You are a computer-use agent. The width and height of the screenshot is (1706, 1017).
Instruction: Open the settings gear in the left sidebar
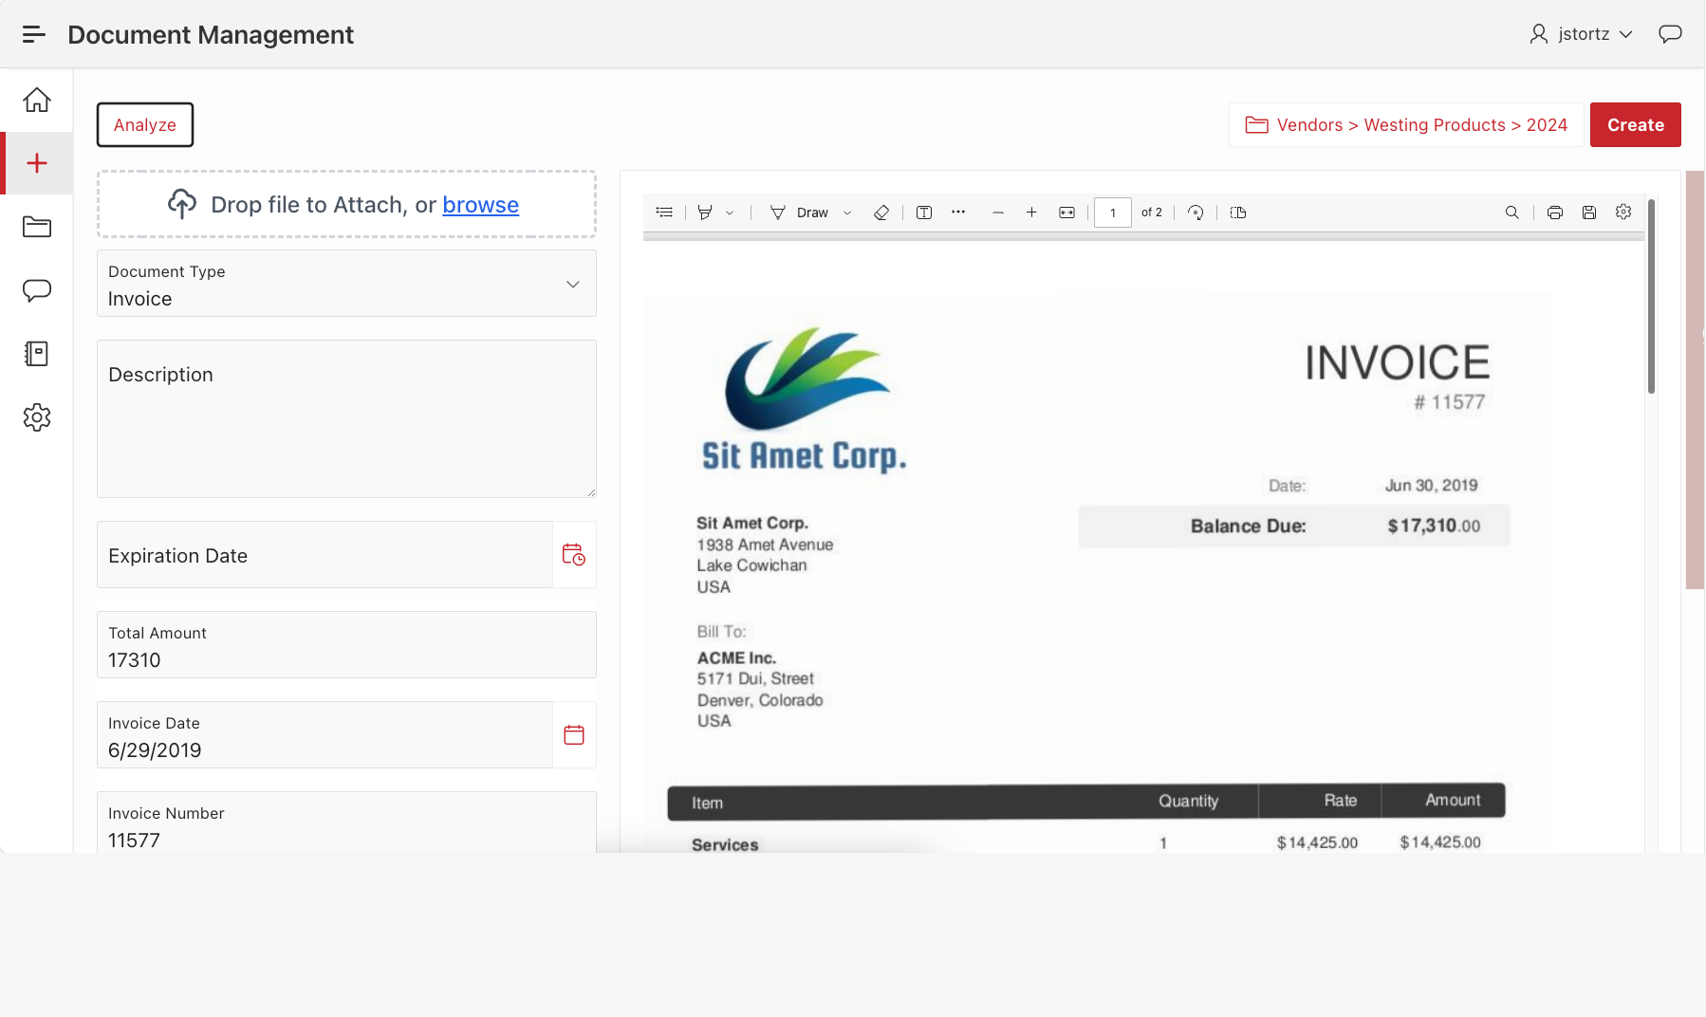pos(37,417)
